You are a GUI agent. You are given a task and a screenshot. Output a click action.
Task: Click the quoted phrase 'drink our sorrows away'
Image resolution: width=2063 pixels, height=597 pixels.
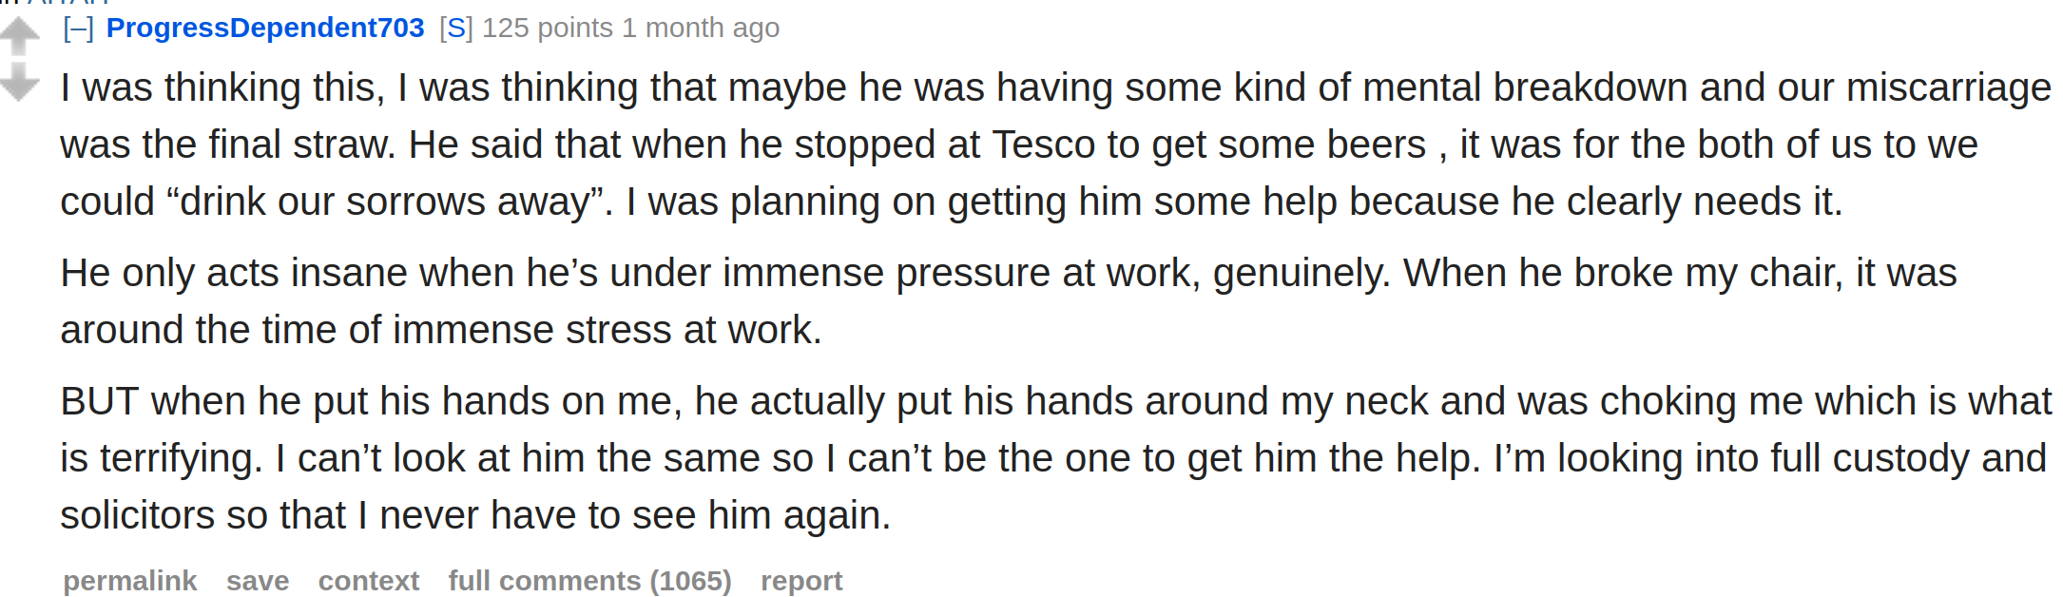pyautogui.click(x=385, y=202)
